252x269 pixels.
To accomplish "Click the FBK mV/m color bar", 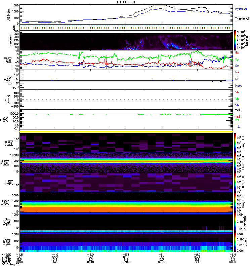I will point(235,222).
